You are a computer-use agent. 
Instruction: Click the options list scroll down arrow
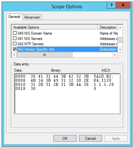(x=120, y=49)
